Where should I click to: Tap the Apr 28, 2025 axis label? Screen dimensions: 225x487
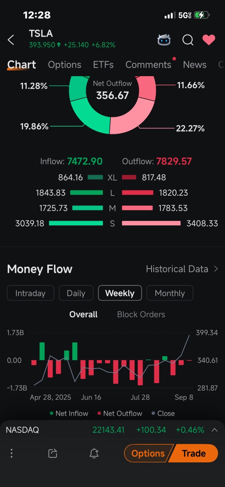[50, 397]
